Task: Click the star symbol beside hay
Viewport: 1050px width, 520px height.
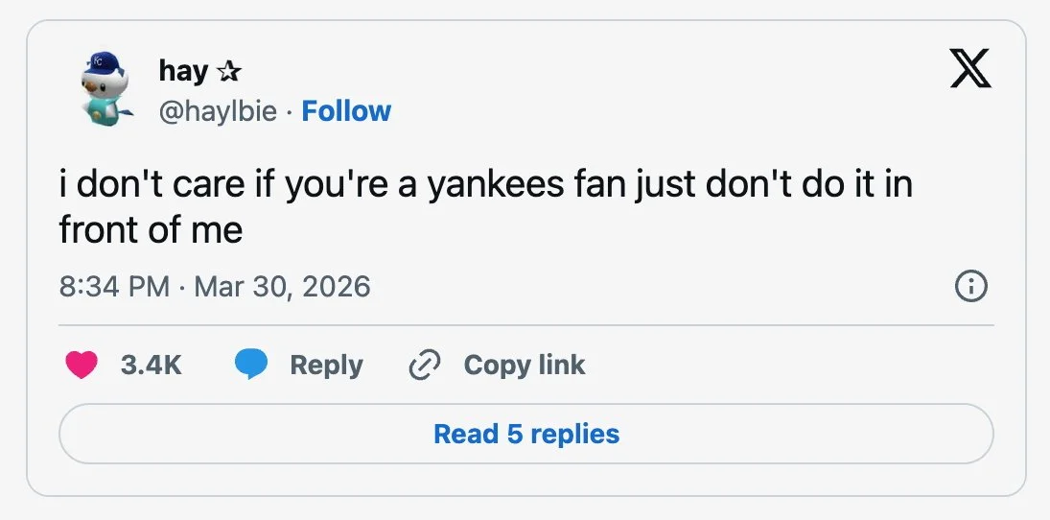Action: pyautogui.click(x=227, y=70)
